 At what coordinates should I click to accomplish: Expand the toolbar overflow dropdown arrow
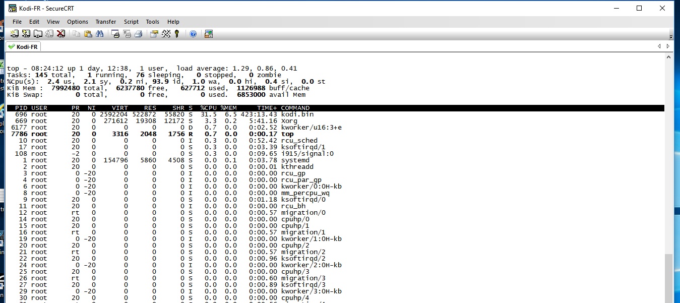[671, 37]
